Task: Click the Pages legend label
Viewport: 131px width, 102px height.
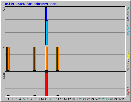Action: tap(128, 31)
